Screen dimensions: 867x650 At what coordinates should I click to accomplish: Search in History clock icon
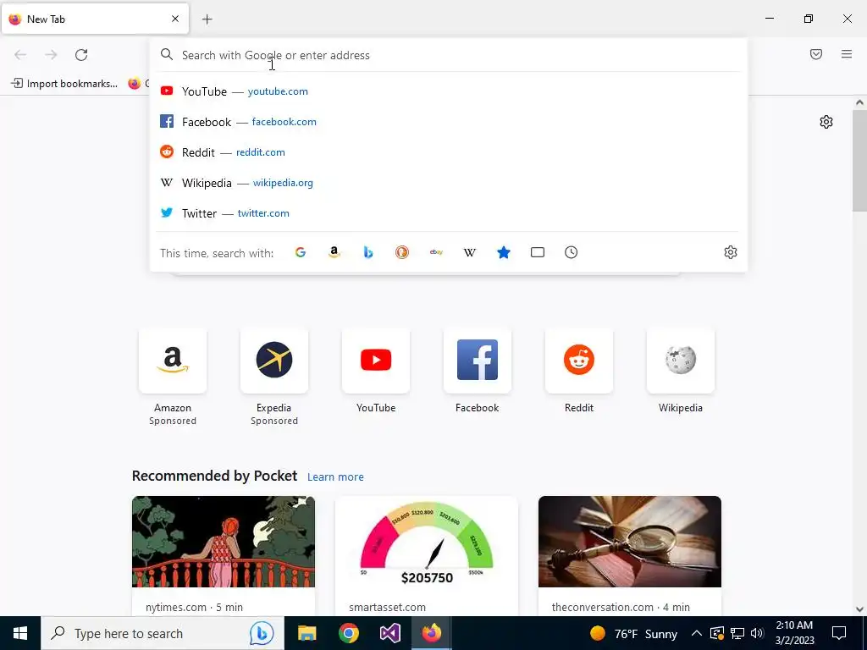[x=572, y=252]
